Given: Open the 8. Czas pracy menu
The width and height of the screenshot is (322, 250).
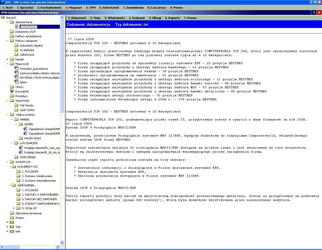Looking at the screenshot, I should 156,8.
